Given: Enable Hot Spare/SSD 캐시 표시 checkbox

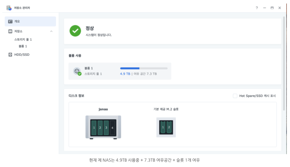Looking at the screenshot, I should tap(235, 96).
